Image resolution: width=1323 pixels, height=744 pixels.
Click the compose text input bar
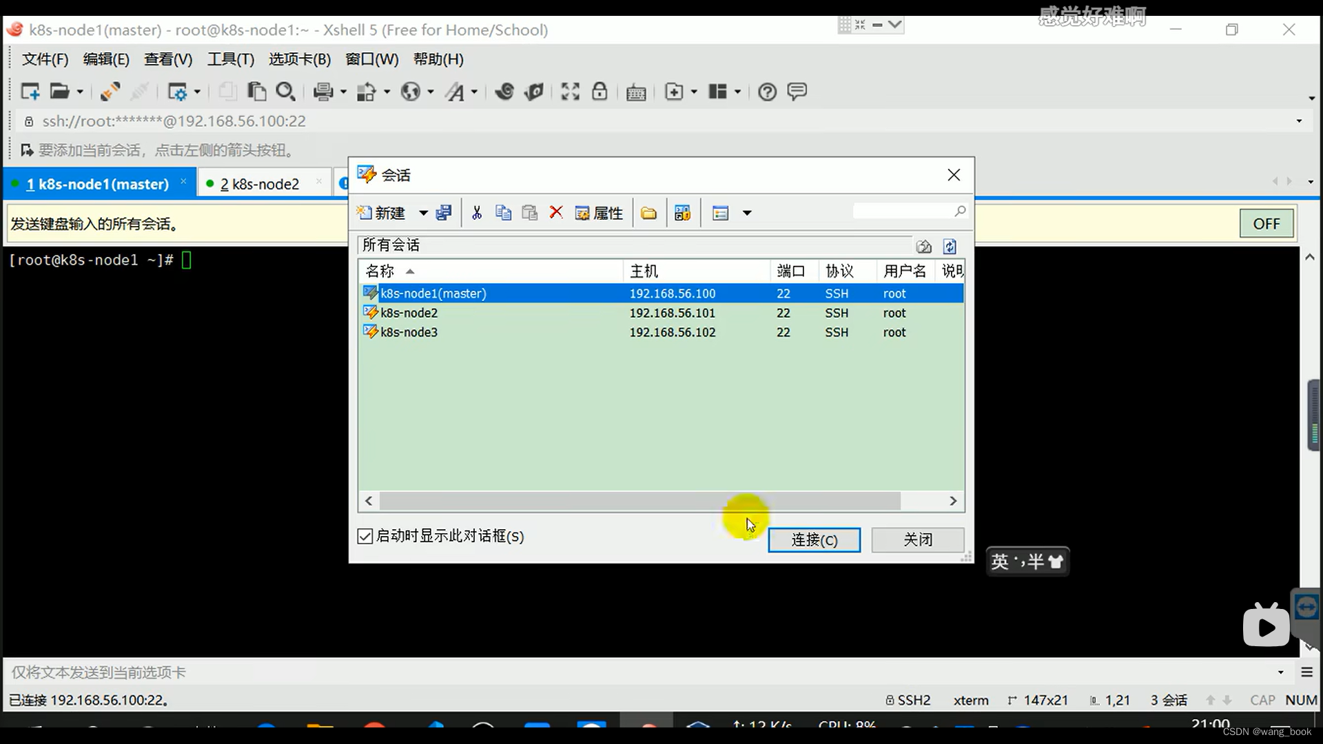click(641, 672)
